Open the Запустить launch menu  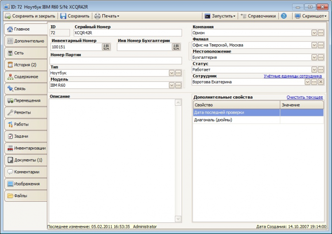click(x=220, y=16)
